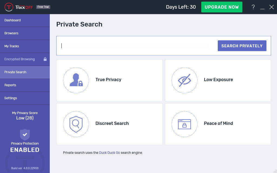Open My Tracks page
Screen dimensions: 277x173
point(25,46)
